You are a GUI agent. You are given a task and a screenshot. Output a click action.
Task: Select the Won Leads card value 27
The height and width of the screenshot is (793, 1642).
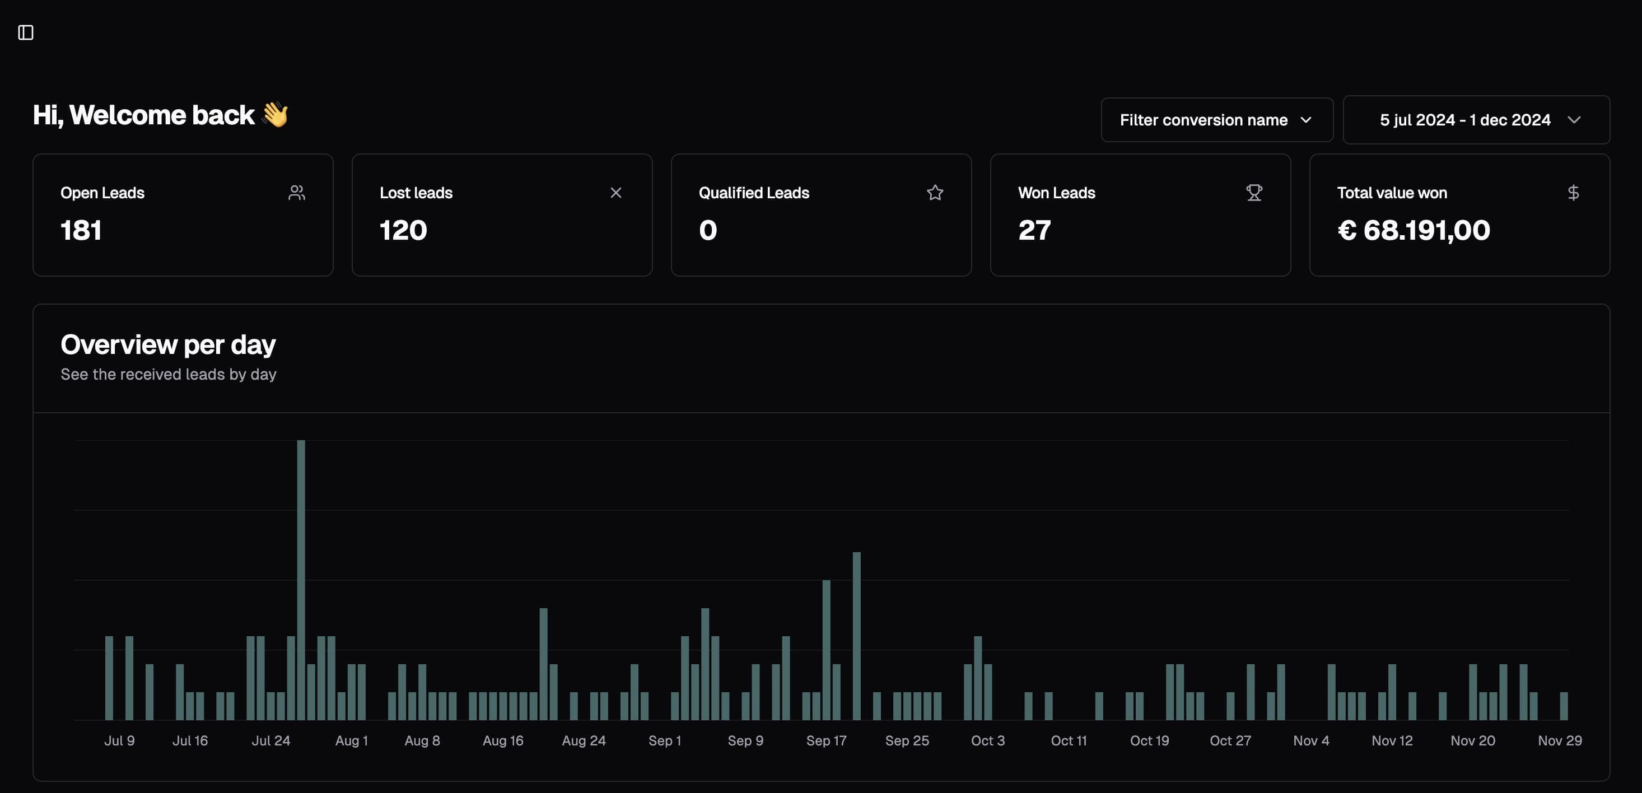[1034, 230]
